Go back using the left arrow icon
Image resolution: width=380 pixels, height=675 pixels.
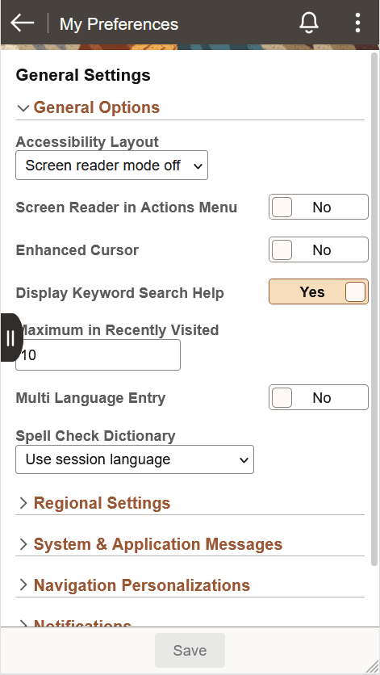click(22, 23)
